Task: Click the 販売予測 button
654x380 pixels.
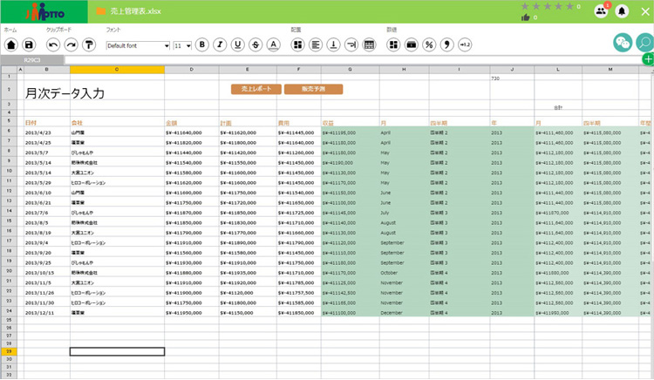Action: click(313, 89)
